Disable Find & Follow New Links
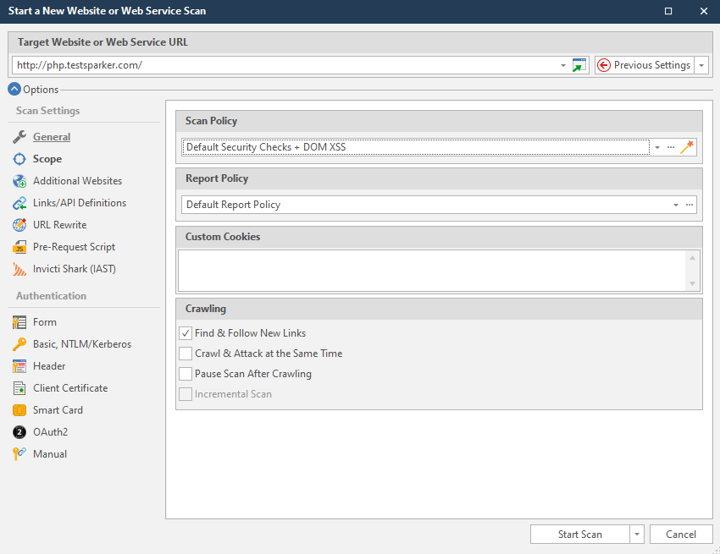Viewport: 720px width, 554px height. 185,332
